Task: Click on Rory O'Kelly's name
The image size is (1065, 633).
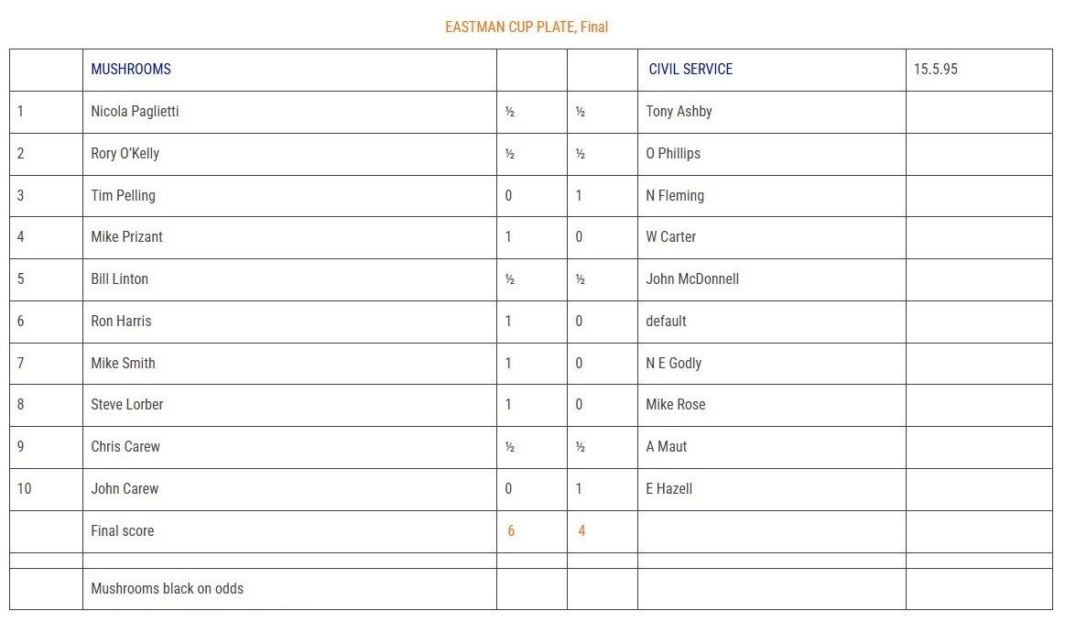Action: click(x=125, y=154)
